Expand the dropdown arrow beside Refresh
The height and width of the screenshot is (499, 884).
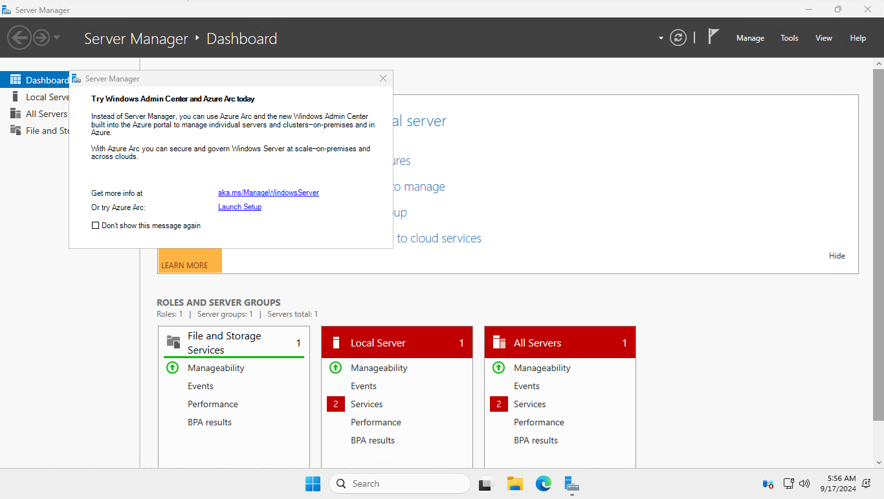click(661, 38)
